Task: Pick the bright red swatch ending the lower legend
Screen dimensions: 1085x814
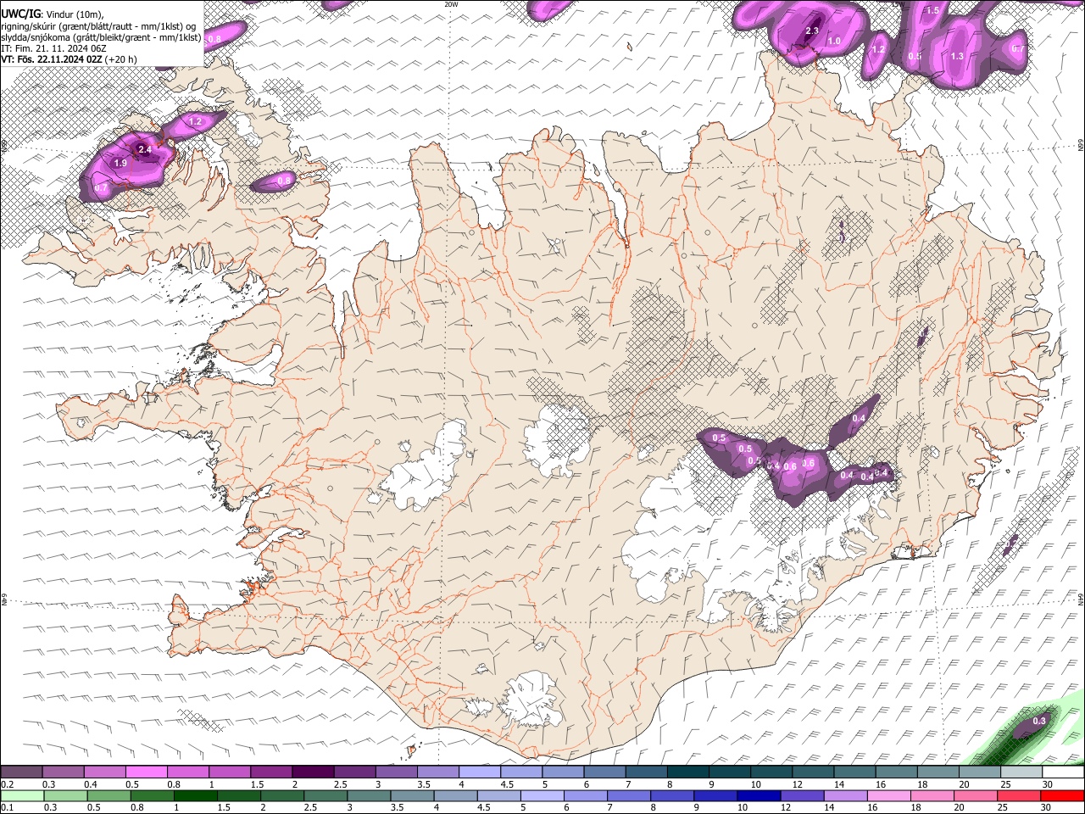Action: click(1063, 795)
